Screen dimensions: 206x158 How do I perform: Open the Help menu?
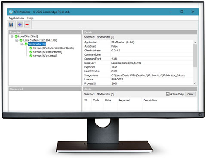(30, 18)
